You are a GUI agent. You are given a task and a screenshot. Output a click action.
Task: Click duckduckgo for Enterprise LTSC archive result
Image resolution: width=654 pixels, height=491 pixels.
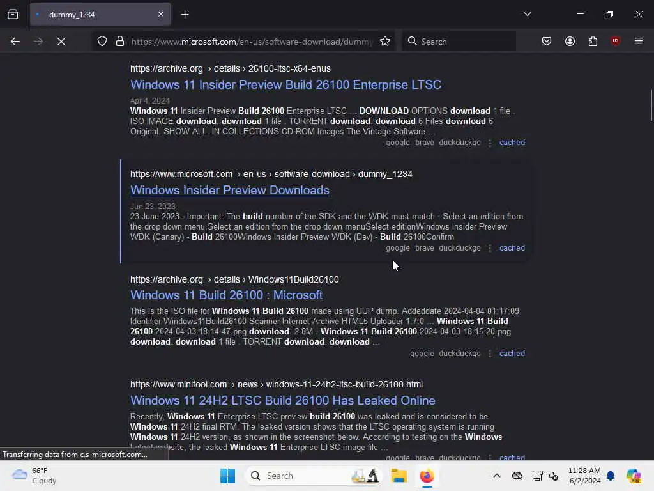pyautogui.click(x=460, y=143)
